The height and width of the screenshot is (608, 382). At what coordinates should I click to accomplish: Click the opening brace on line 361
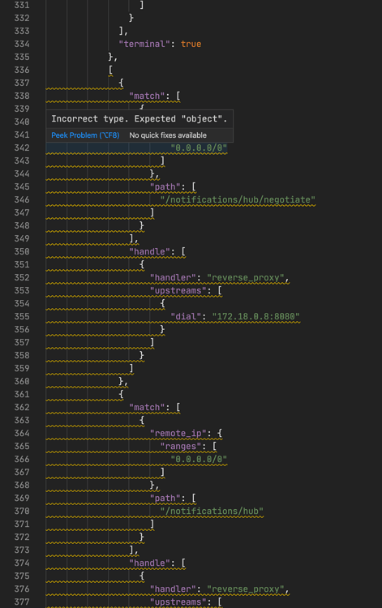point(121,394)
